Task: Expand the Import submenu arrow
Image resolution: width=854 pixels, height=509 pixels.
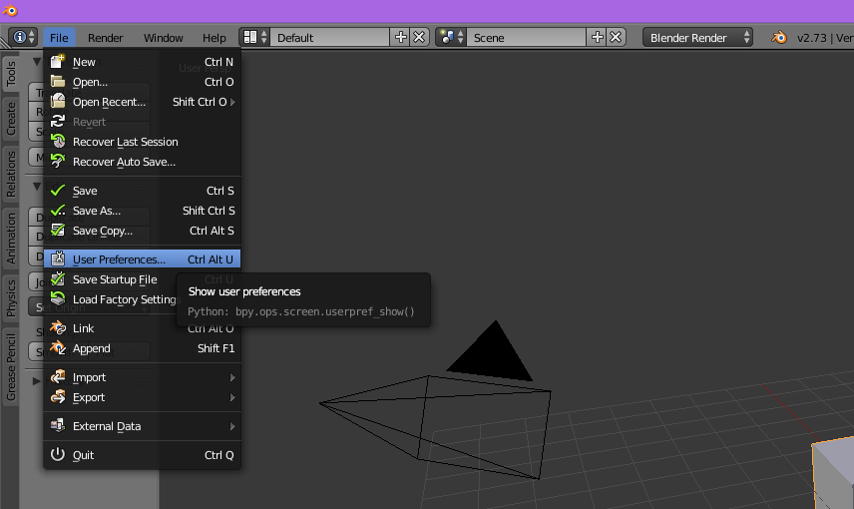Action: click(232, 377)
